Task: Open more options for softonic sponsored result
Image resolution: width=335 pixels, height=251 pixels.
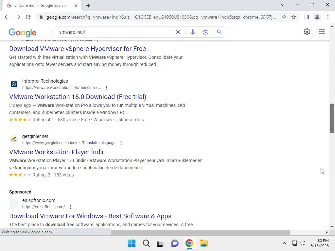Action: 70,207
